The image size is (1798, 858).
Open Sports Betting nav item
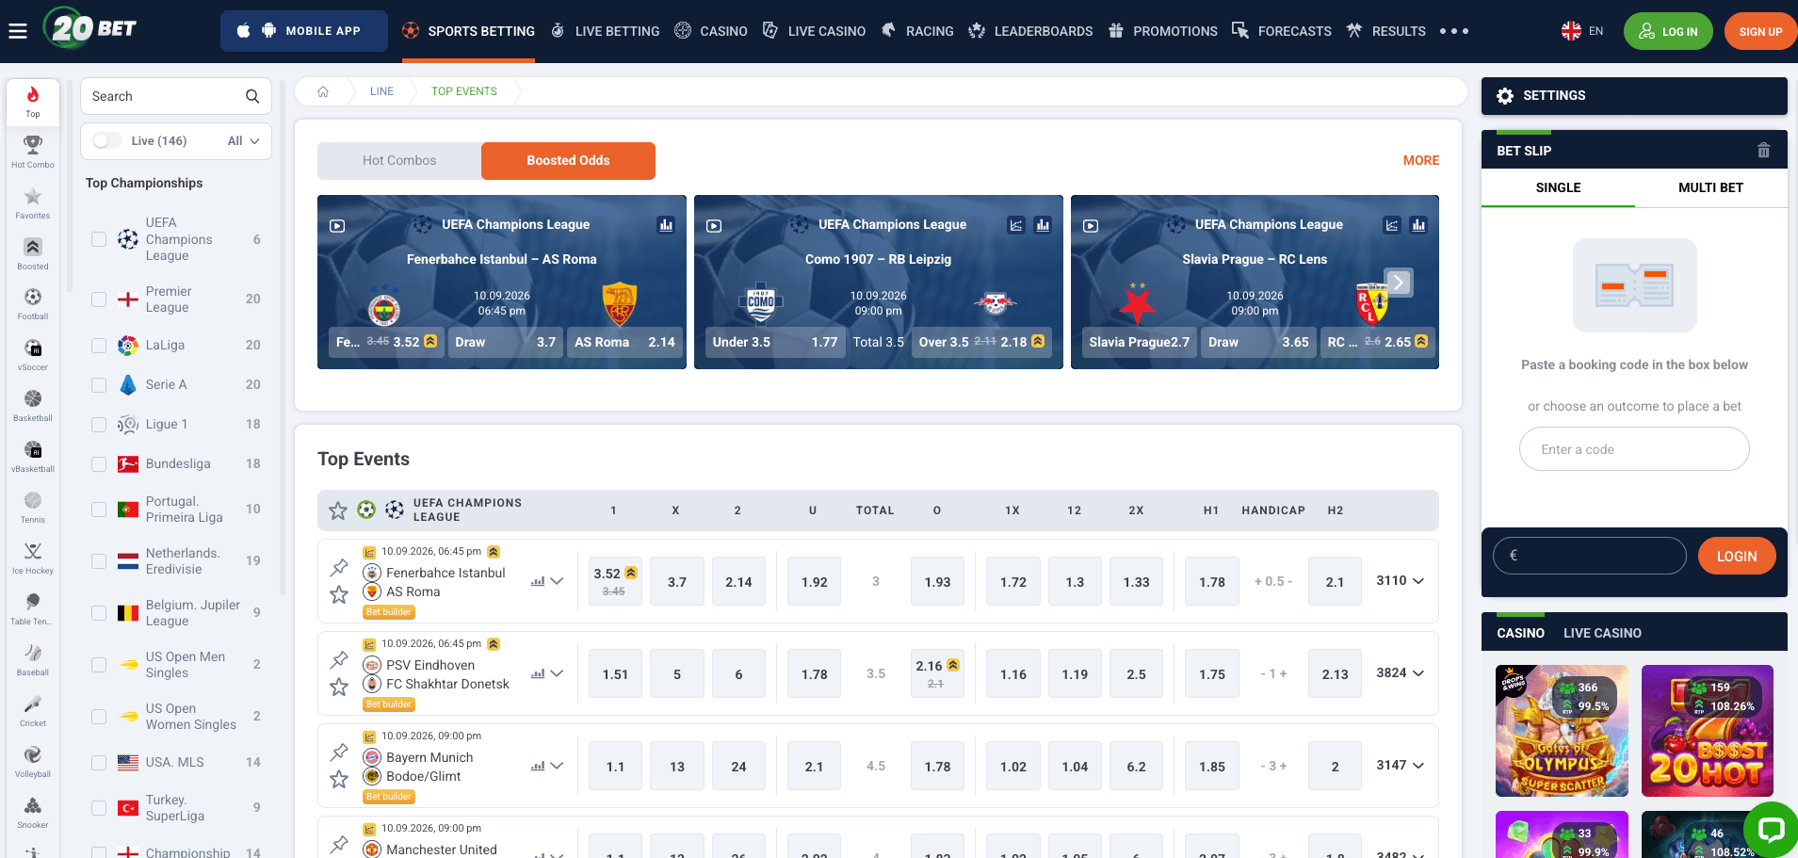pos(468,31)
